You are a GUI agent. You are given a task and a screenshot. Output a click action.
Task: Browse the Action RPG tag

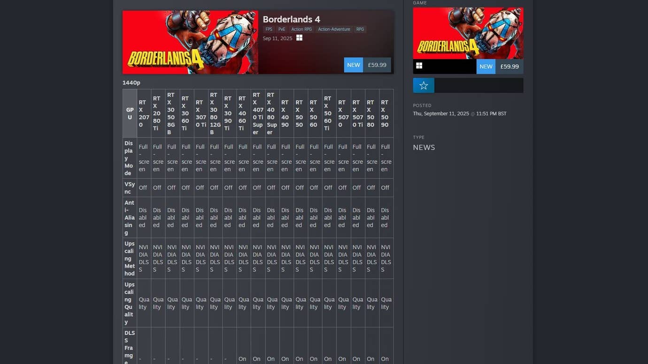[301, 29]
